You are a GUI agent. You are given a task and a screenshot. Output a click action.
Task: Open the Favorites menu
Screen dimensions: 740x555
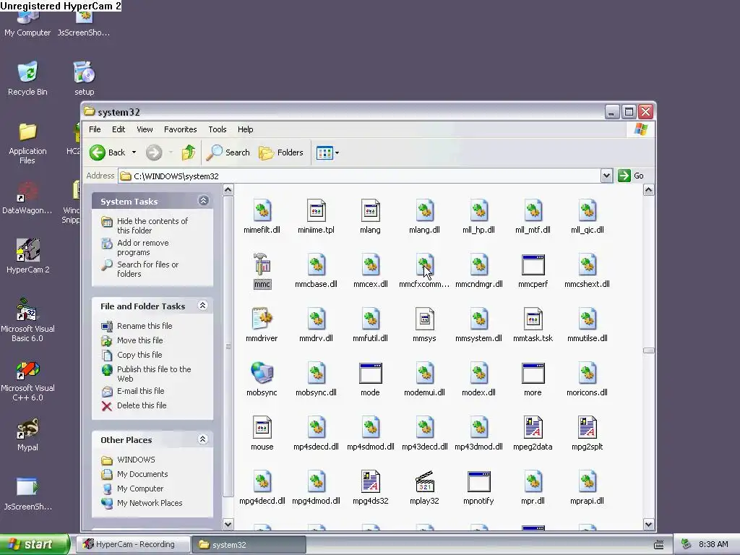[180, 129]
